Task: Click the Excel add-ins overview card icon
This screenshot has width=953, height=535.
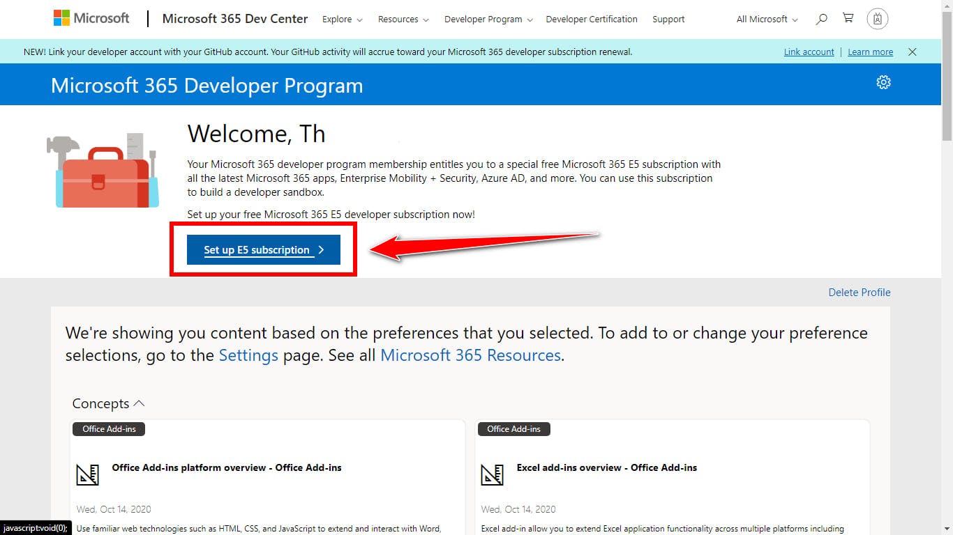Action: (493, 474)
